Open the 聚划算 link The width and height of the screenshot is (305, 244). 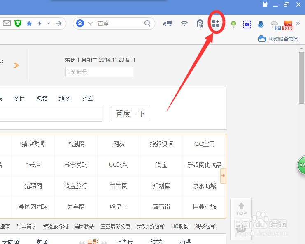click(161, 186)
